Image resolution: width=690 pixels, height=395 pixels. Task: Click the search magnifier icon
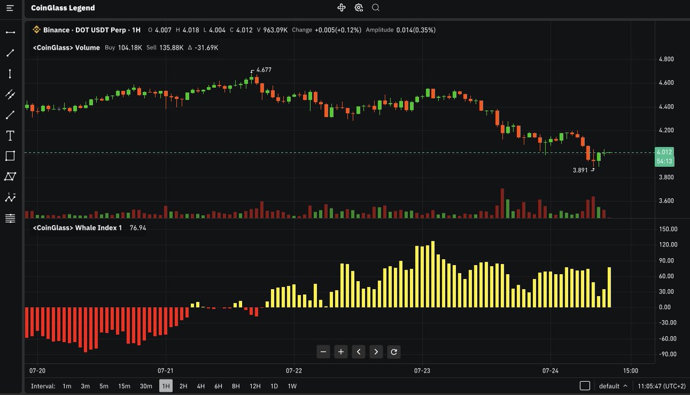(x=375, y=7)
